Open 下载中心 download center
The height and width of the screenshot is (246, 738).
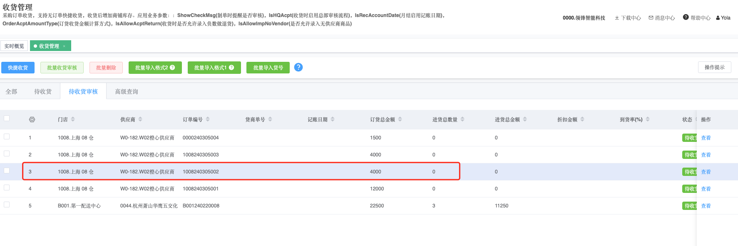point(628,18)
